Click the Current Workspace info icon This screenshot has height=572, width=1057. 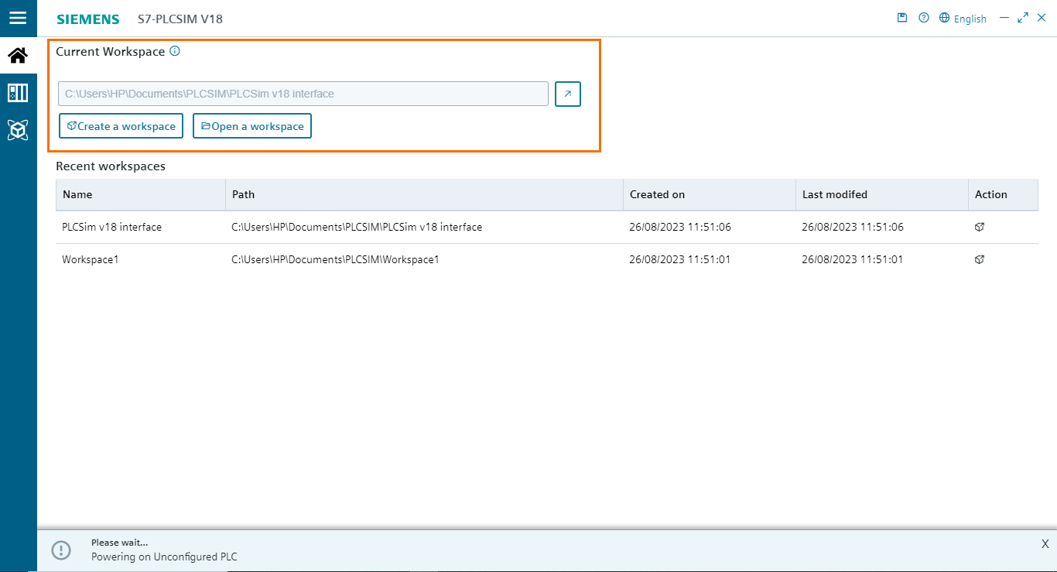coord(174,51)
